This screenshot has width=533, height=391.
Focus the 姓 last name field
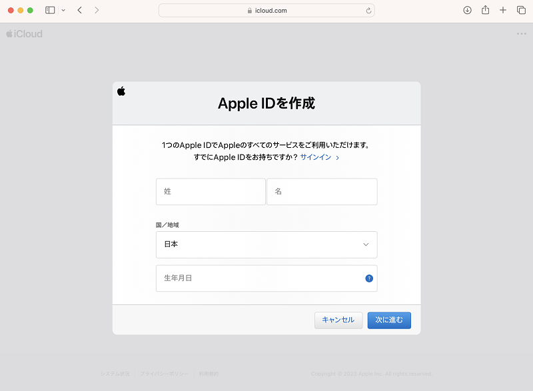pos(211,192)
